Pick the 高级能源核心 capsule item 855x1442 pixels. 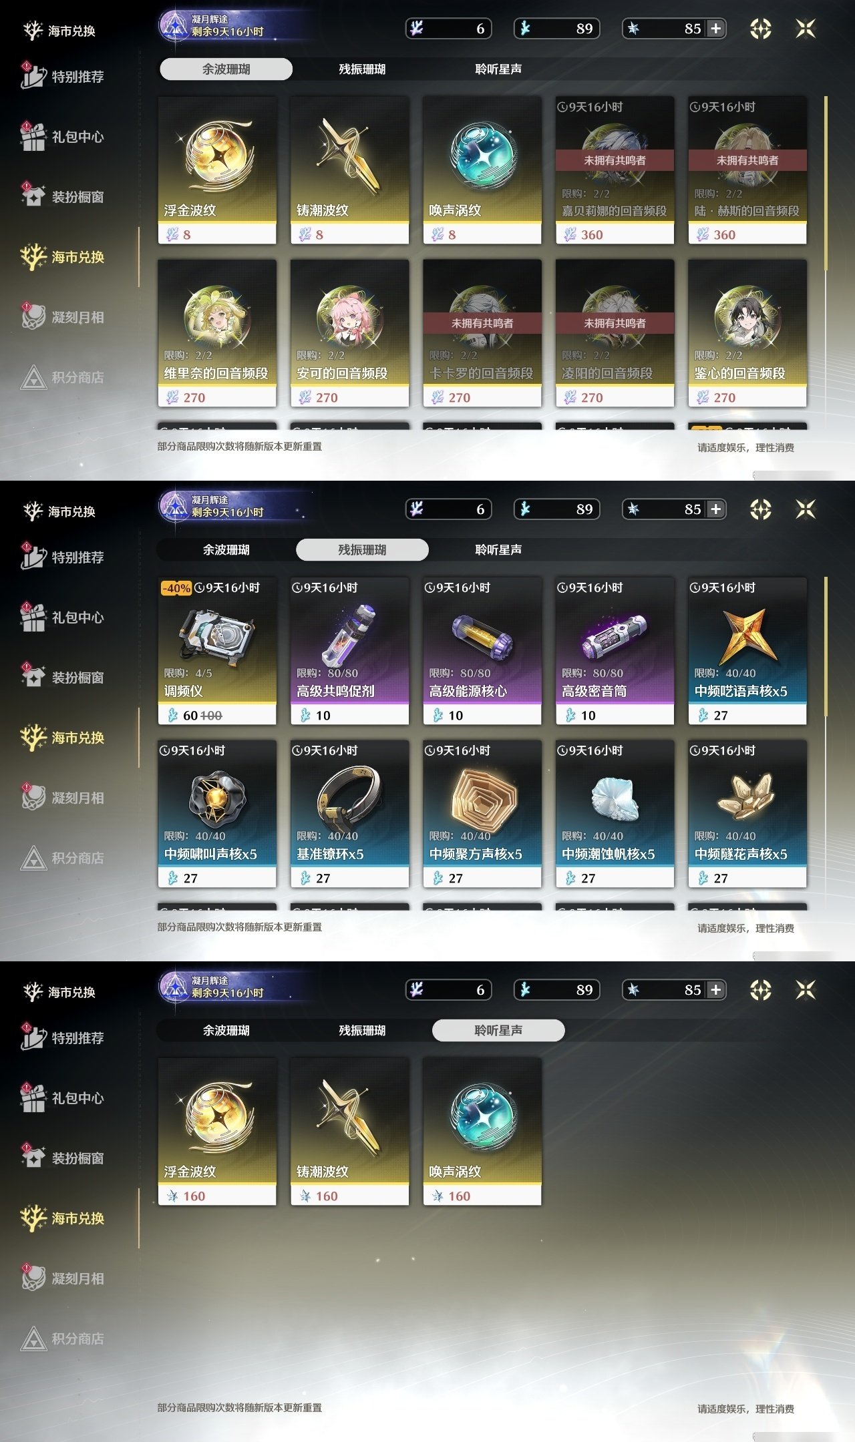point(482,651)
